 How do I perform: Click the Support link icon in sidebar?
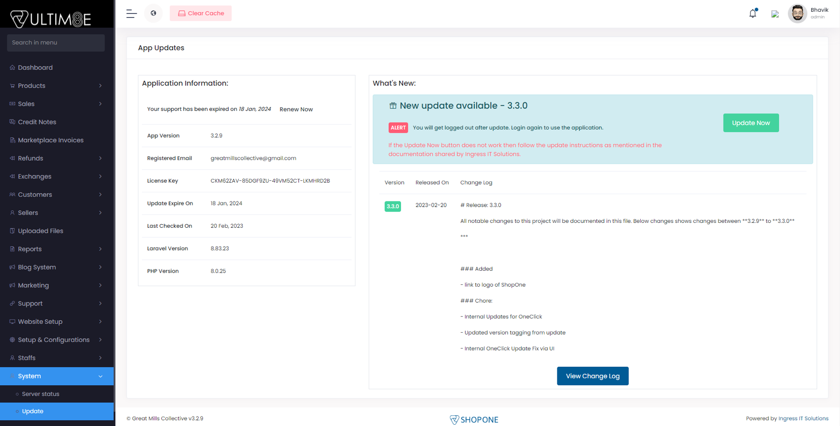click(12, 303)
